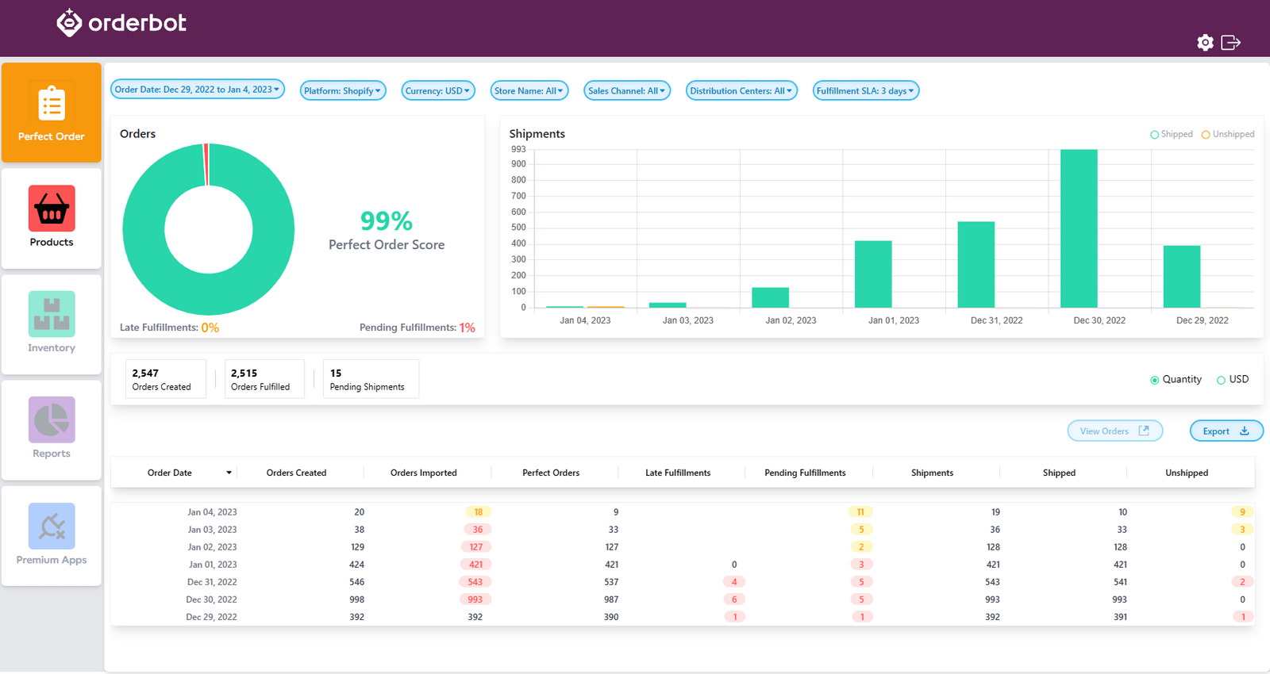Open the Platform: Shopify filter dropdown

tap(343, 90)
